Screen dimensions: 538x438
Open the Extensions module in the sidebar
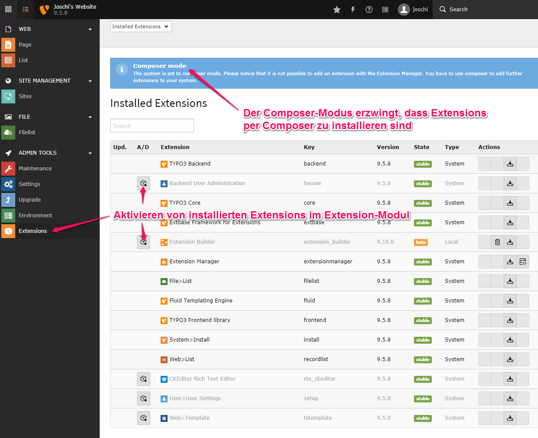[x=33, y=231]
